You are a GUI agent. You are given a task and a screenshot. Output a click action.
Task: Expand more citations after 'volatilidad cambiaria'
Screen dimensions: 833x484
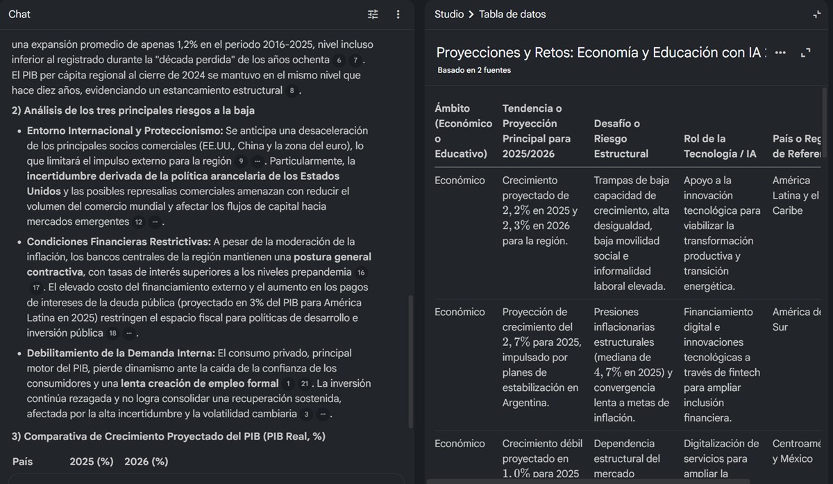tap(322, 415)
